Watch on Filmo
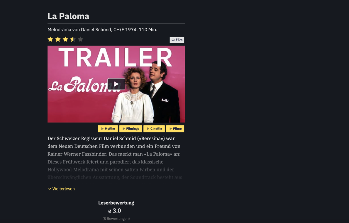 pyautogui.click(x=175, y=129)
